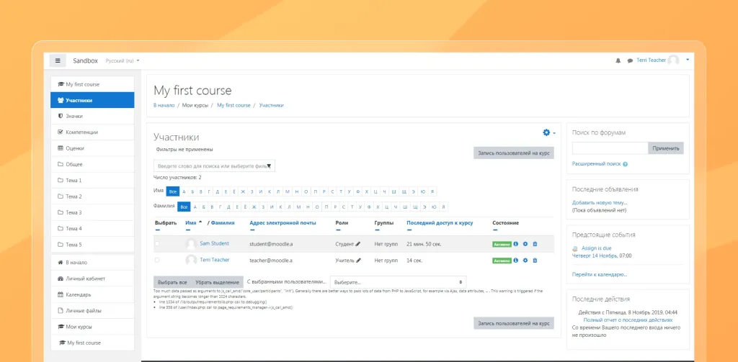Screen dimensions: 738x362
Task: Go to Календарь in the sidebar
Action: coord(79,294)
